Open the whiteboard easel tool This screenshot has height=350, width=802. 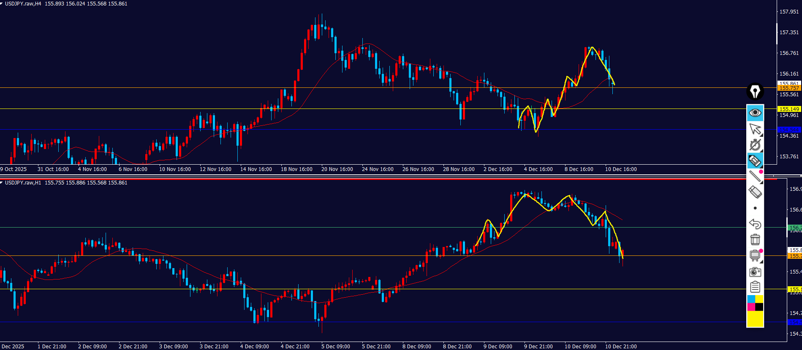(755, 255)
